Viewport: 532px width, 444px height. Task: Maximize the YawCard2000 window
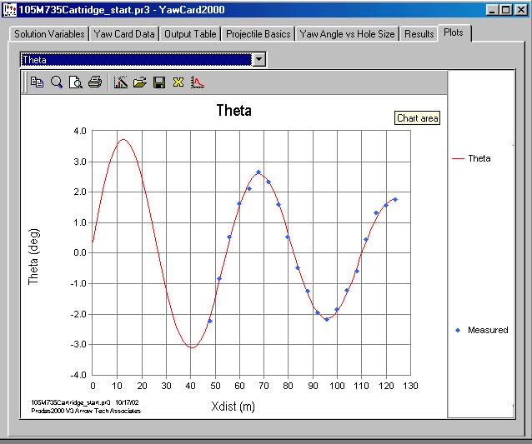pos(506,10)
